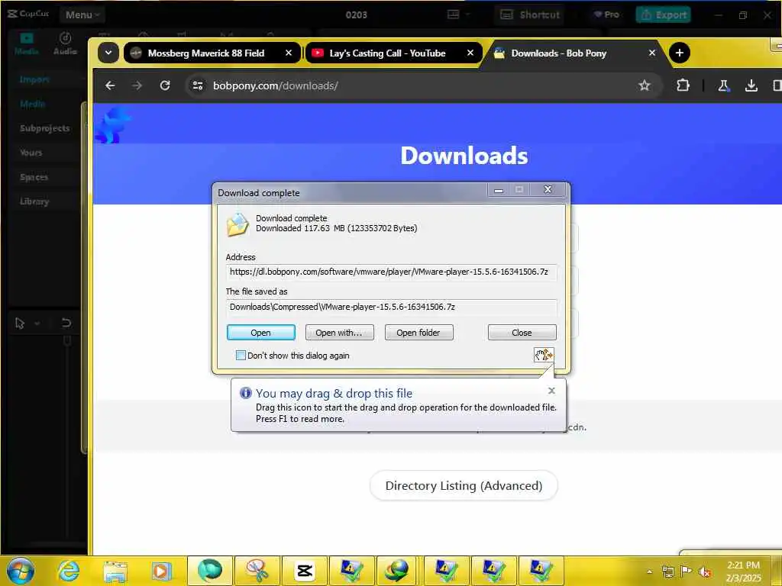Select the CapCut Audio tab

point(66,43)
